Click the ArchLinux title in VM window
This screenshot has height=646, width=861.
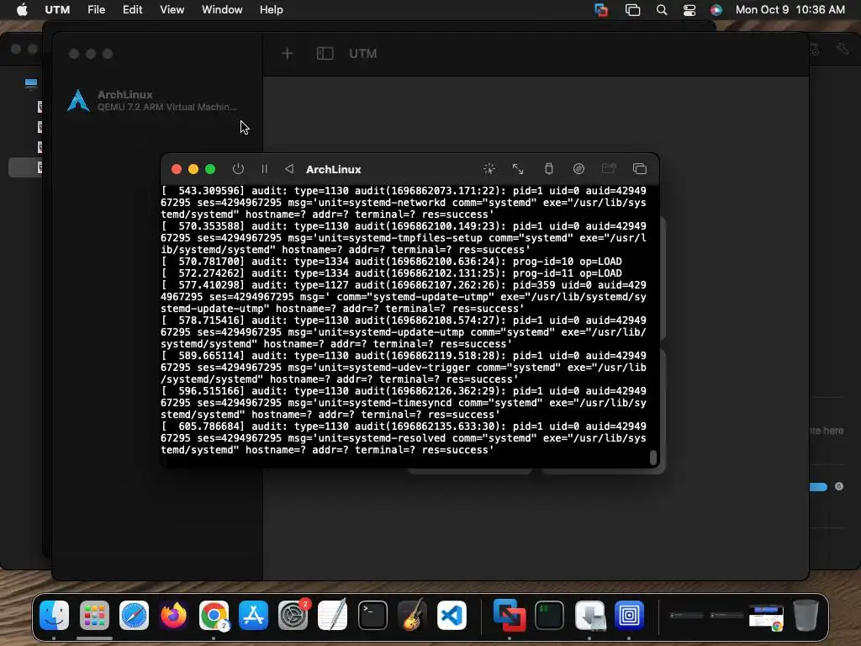click(333, 169)
